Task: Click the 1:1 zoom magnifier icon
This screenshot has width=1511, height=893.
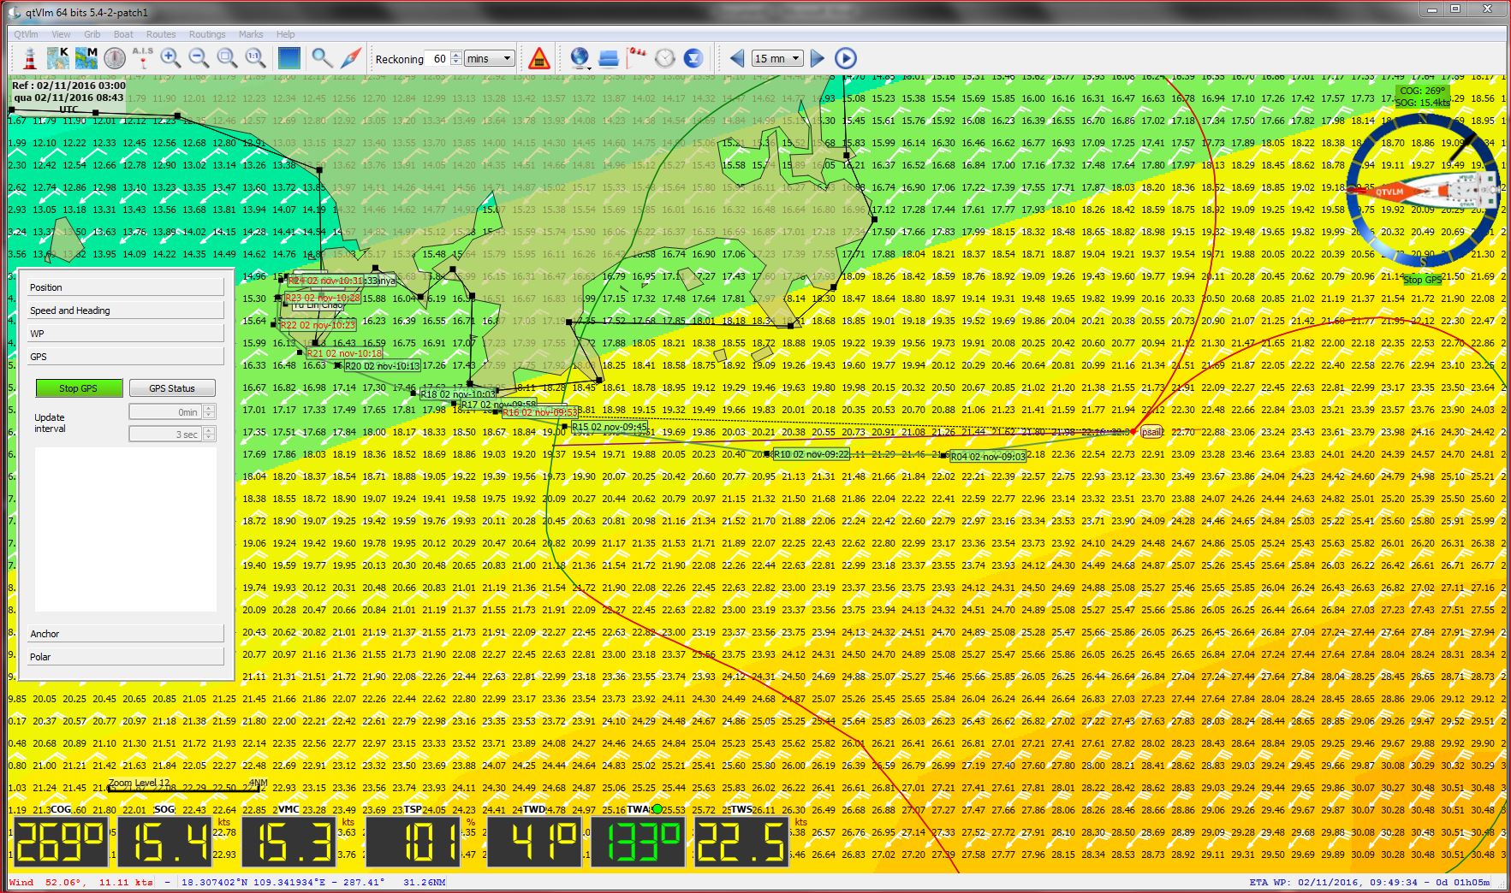Action: (255, 58)
